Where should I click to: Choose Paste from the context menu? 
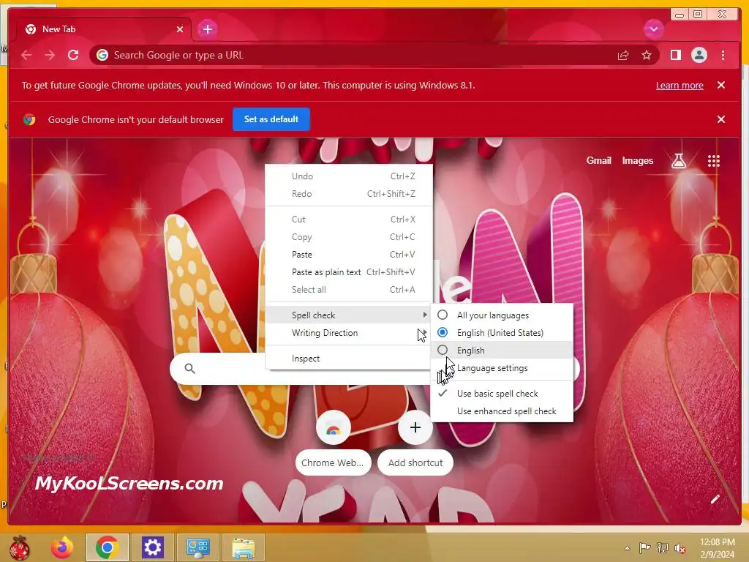(349, 255)
